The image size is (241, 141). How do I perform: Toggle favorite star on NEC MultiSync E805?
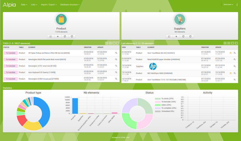[230, 73]
